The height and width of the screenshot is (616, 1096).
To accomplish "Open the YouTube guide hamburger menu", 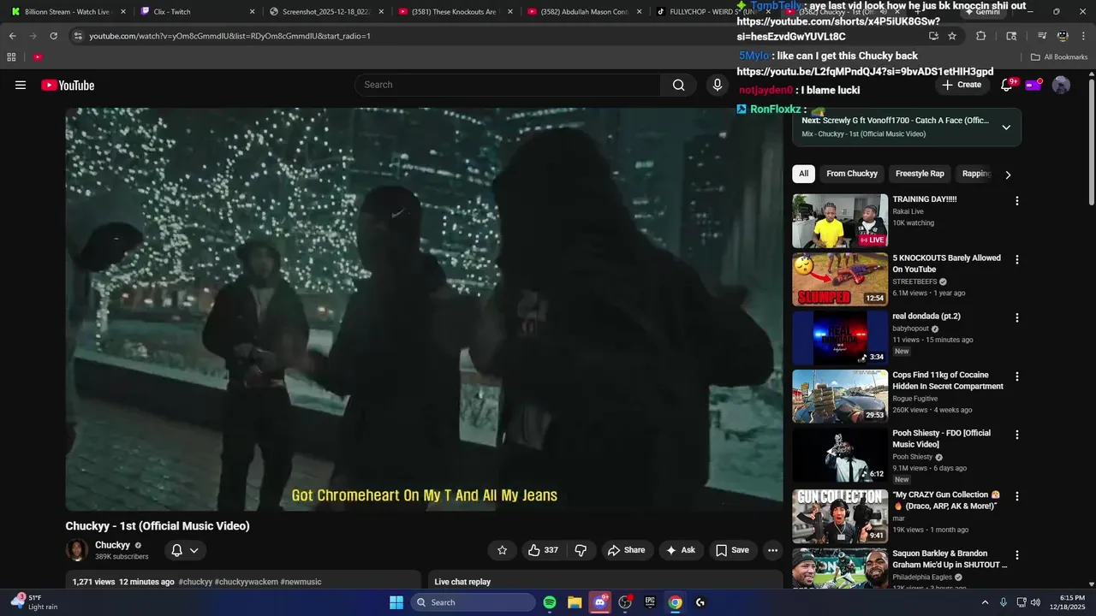I will pos(21,85).
